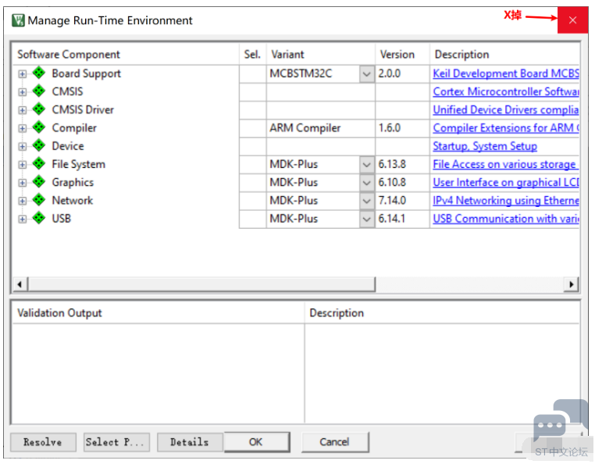Click the Network green diamond icon
Image resolution: width=595 pixels, height=464 pixels.
[x=39, y=200]
